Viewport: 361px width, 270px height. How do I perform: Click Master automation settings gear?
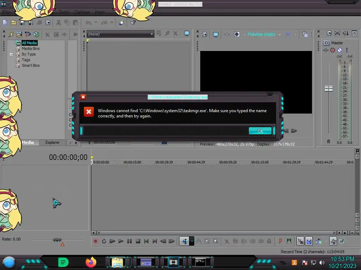(x=332, y=50)
